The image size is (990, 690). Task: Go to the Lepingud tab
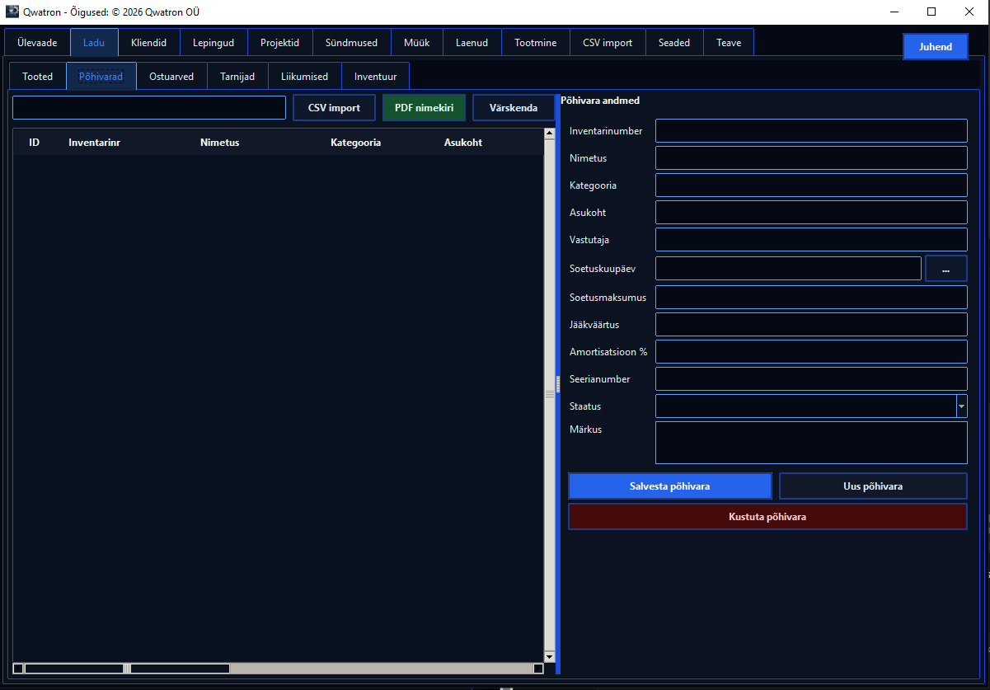pyautogui.click(x=213, y=43)
